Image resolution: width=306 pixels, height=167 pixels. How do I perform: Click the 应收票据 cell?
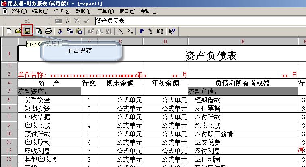(49, 117)
